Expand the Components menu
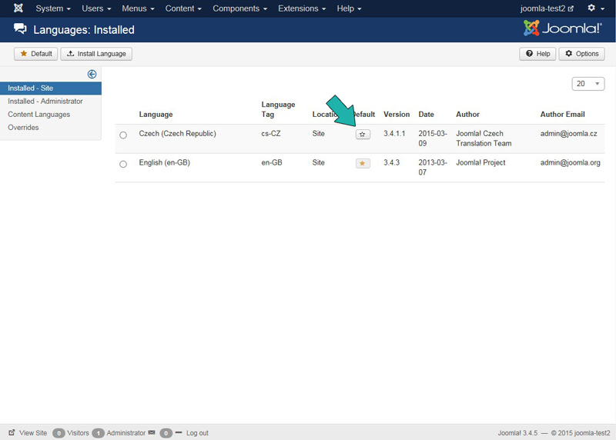This screenshot has height=440, width=616. pyautogui.click(x=239, y=8)
